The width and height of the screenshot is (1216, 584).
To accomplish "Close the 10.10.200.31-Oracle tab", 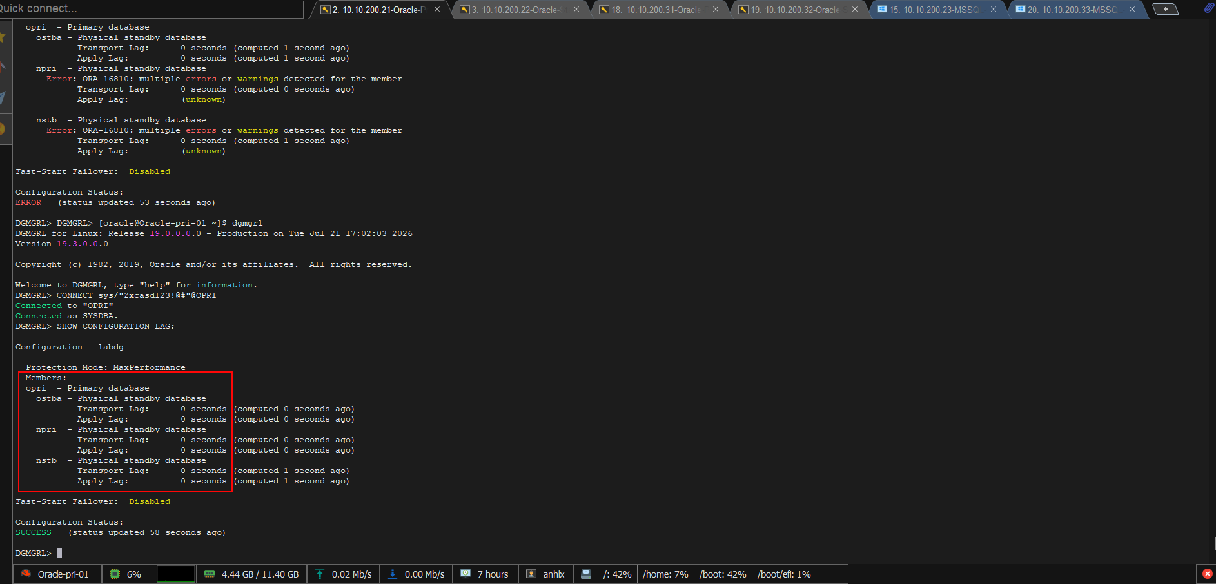I will tap(716, 9).
